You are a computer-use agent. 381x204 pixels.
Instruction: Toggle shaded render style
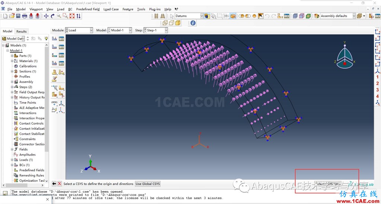(x=178, y=23)
